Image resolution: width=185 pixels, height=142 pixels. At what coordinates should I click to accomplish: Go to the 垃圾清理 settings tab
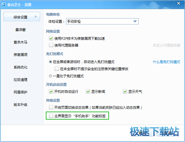click(20, 80)
